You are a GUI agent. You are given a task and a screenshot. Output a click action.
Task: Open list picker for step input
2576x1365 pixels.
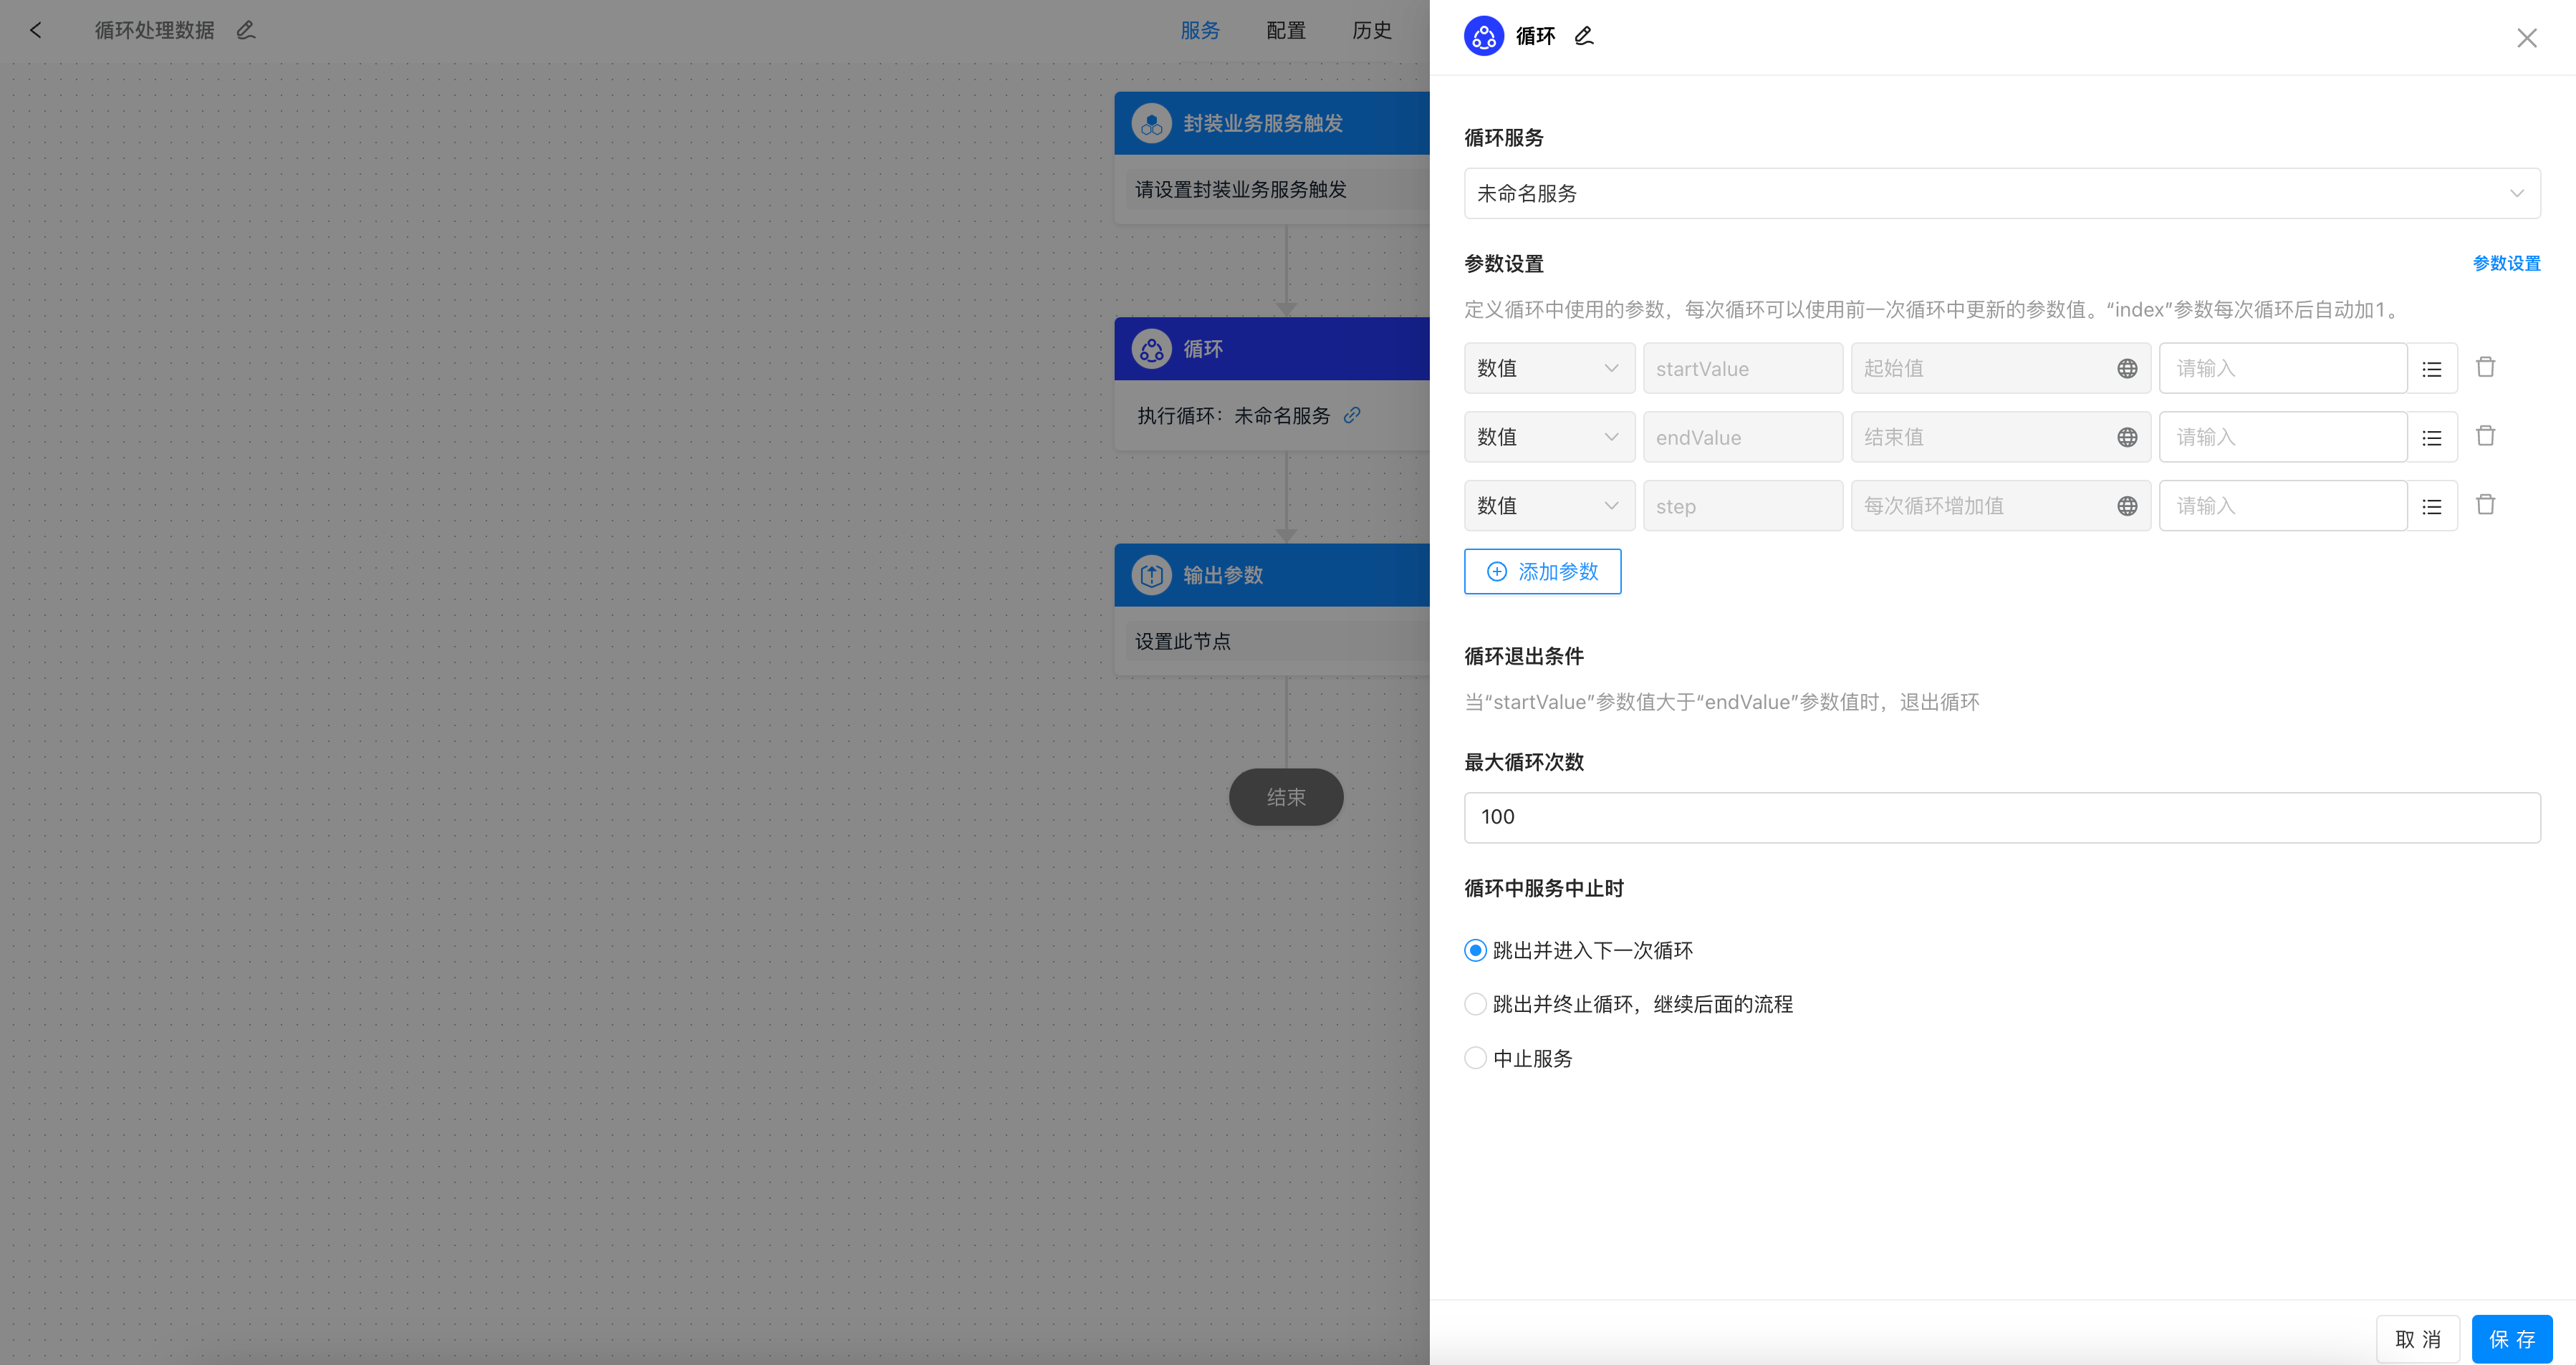[x=2432, y=506]
